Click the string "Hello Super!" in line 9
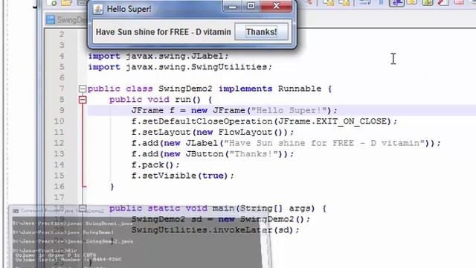 pyautogui.click(x=289, y=110)
